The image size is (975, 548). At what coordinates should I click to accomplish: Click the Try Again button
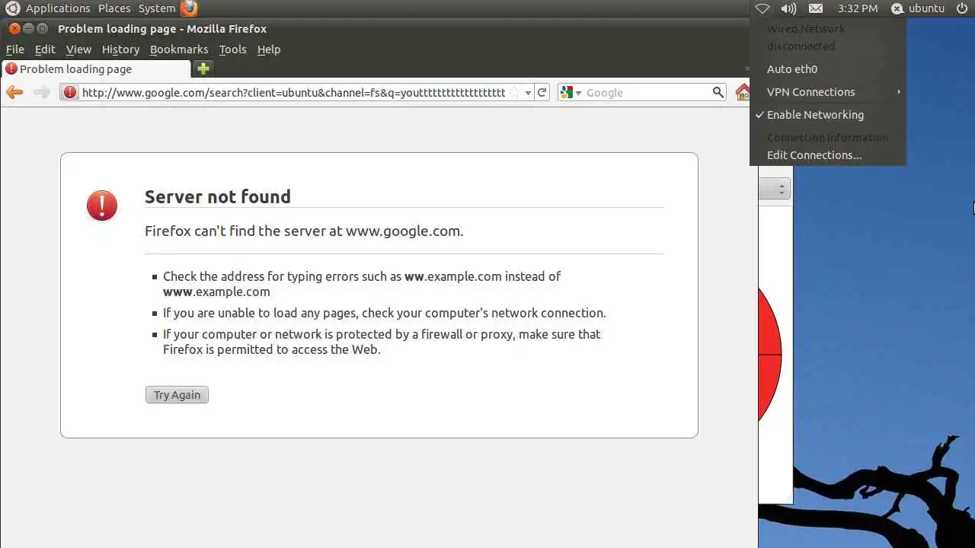tap(177, 395)
